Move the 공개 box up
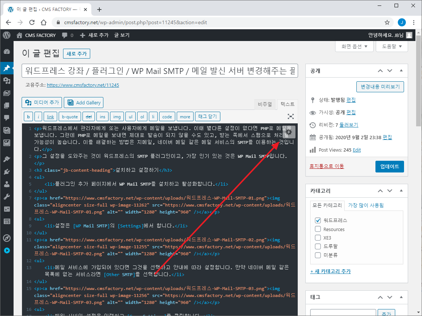This screenshot has width=422, height=316. click(380, 71)
